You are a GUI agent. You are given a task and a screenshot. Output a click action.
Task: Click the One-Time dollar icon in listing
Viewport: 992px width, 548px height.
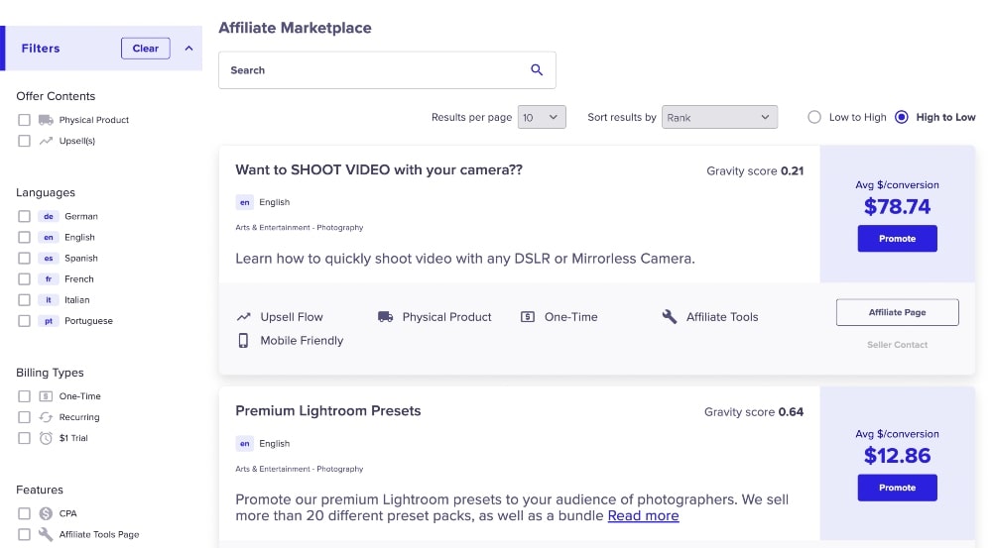click(528, 317)
